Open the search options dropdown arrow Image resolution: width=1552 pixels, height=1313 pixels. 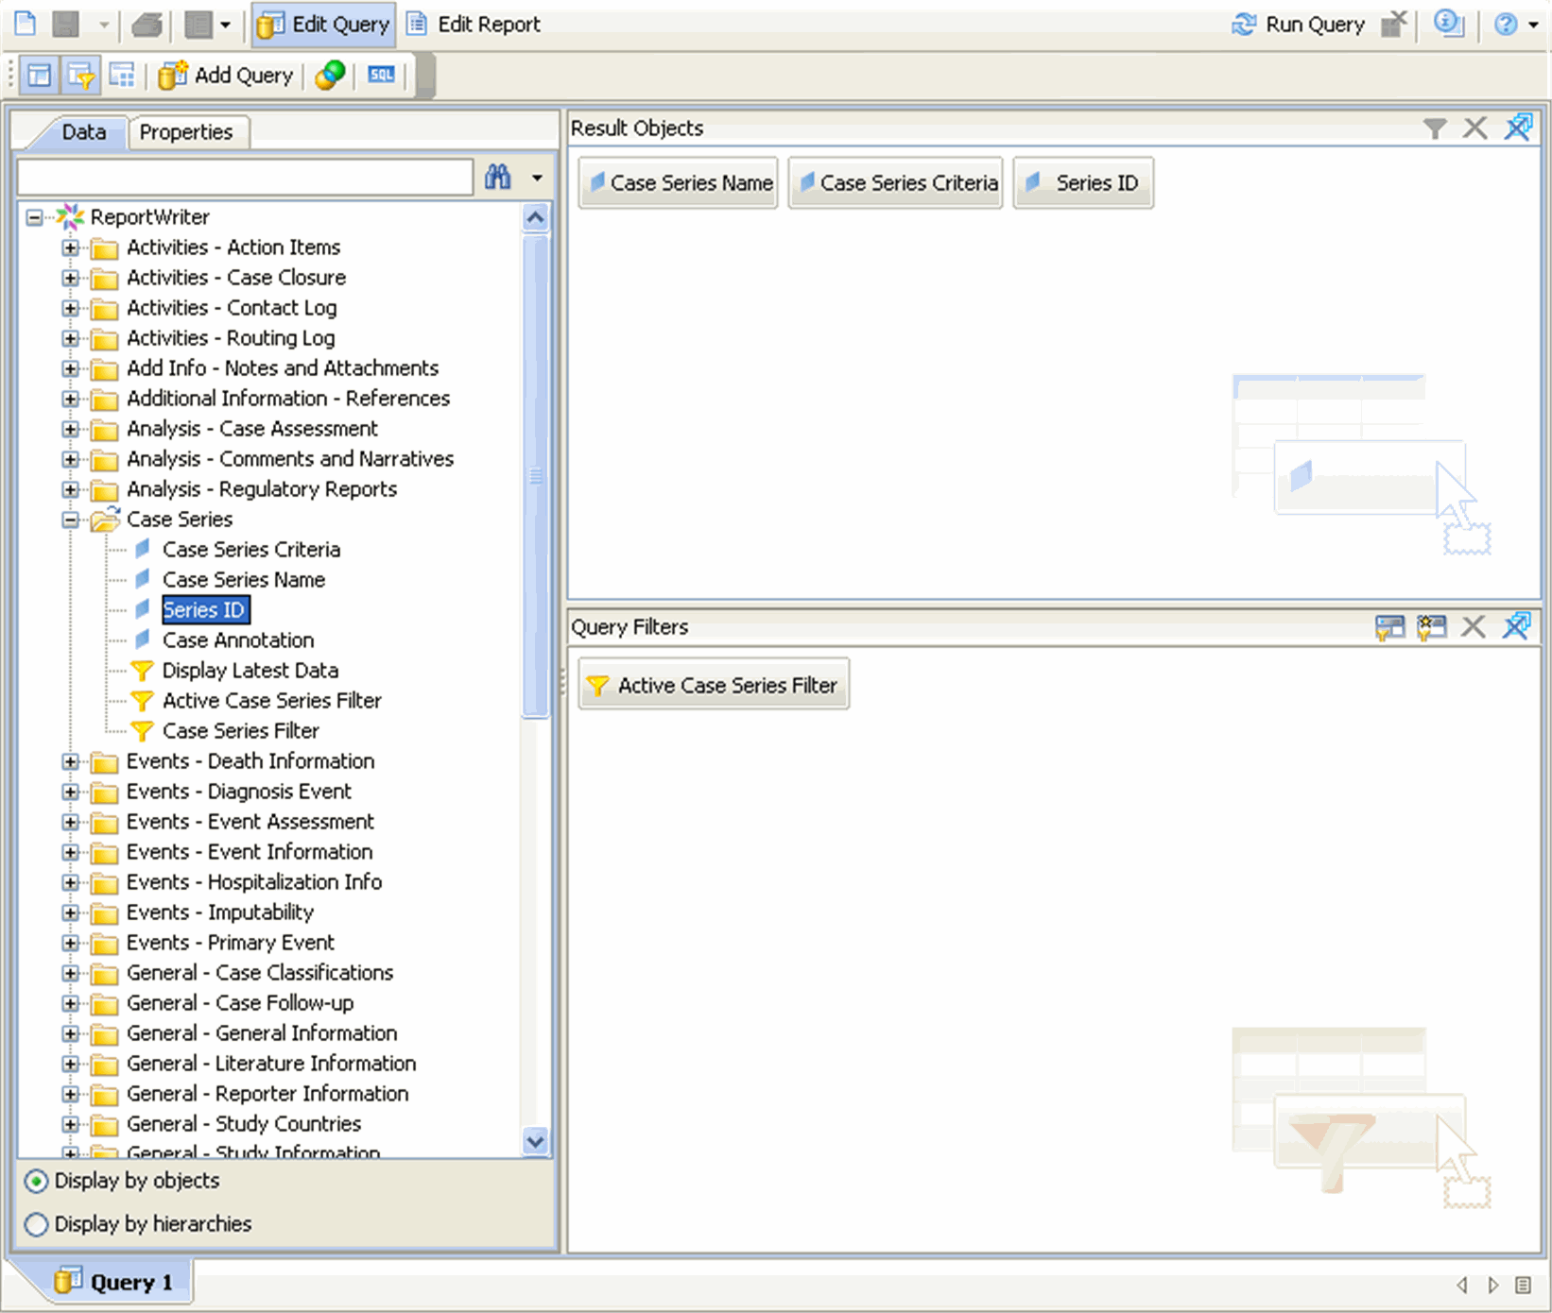click(537, 178)
